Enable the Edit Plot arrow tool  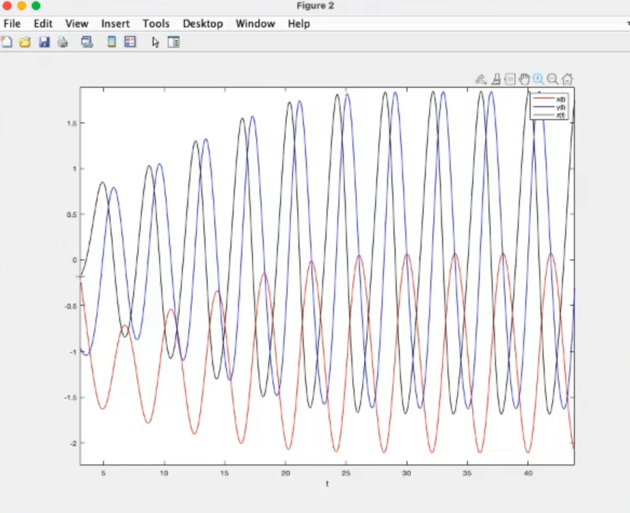155,42
